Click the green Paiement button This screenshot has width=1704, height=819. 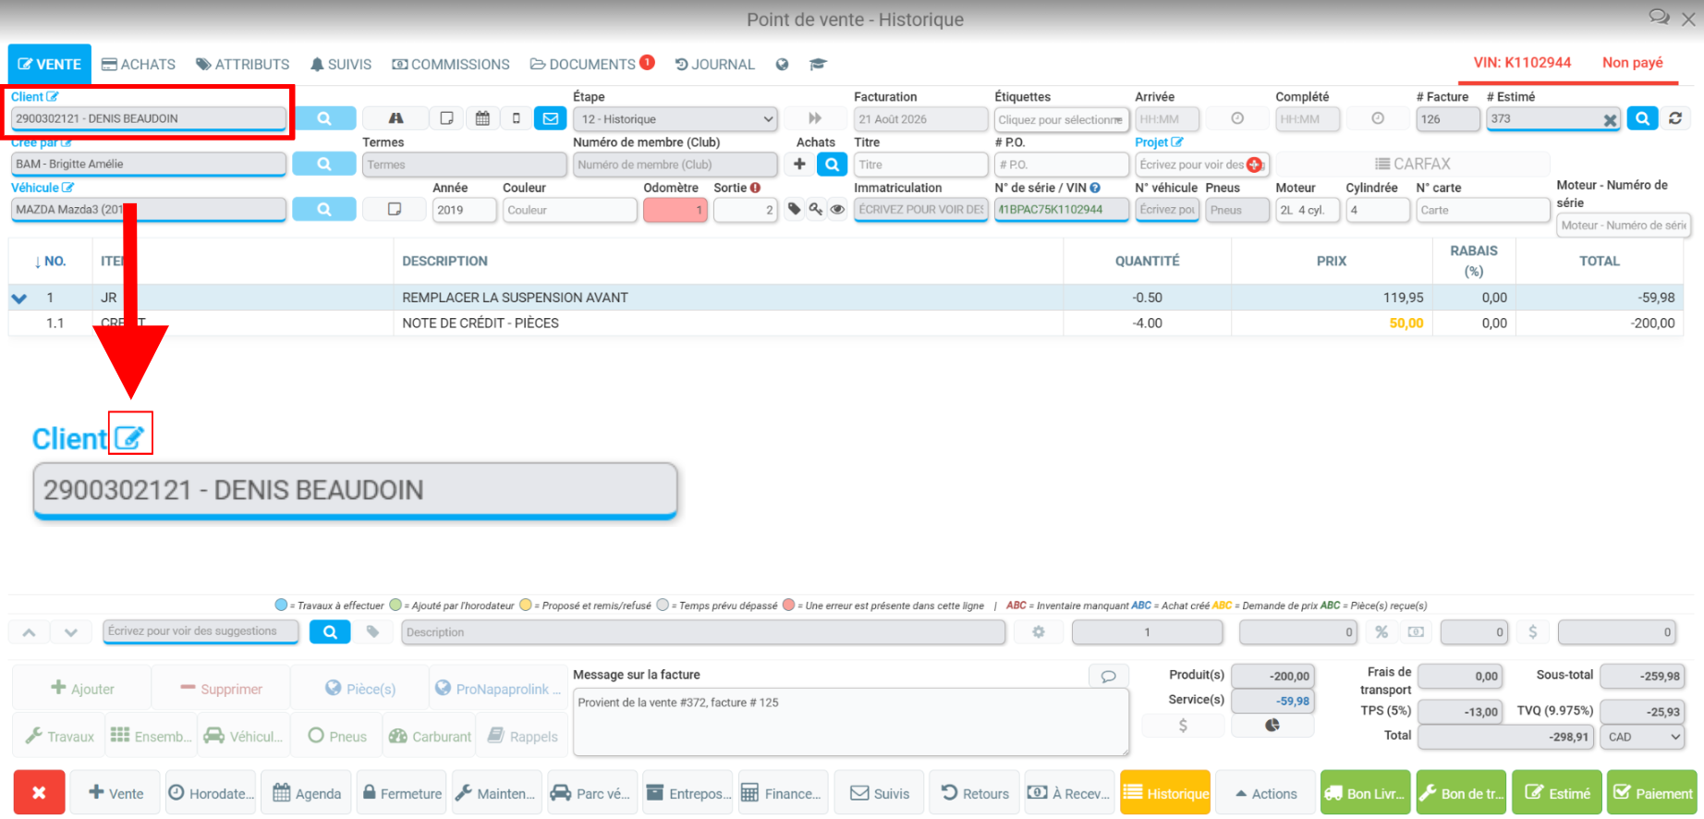pyautogui.click(x=1652, y=793)
